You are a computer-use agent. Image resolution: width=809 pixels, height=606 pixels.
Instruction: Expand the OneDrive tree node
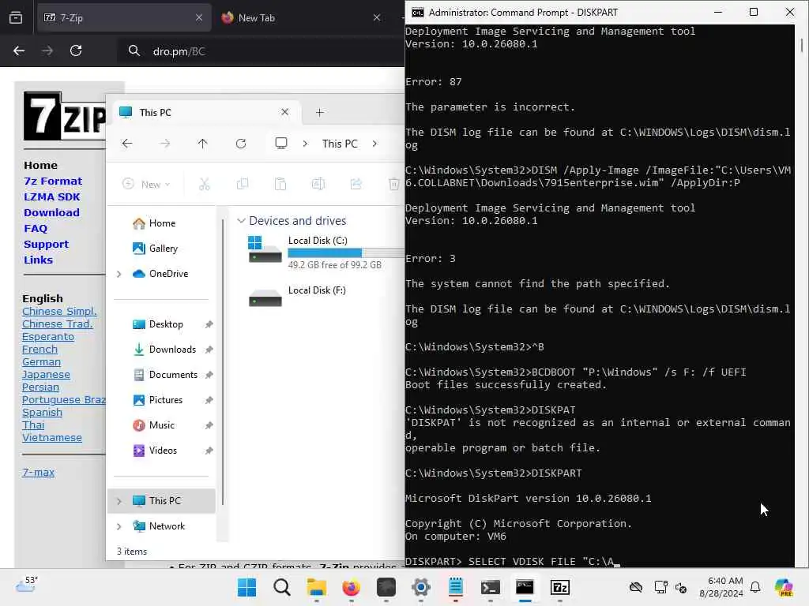pos(119,274)
